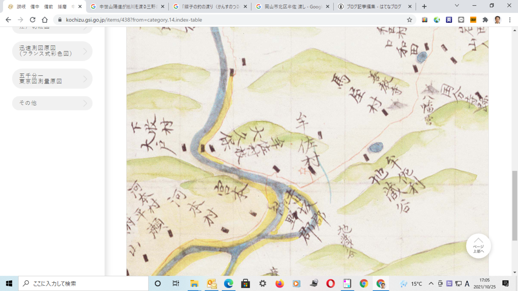Image resolution: width=518 pixels, height=291 pixels.
Task: Click ページ上部へ back-to-top button
Action: (x=478, y=246)
